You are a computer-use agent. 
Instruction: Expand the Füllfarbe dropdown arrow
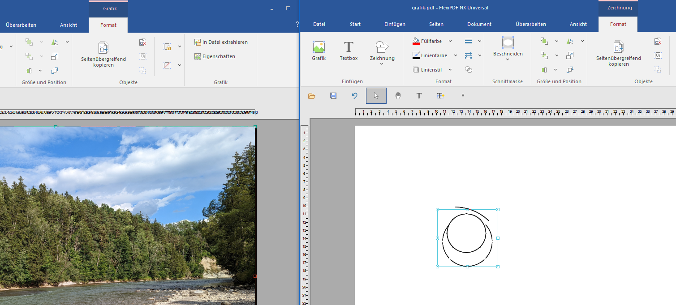(450, 41)
